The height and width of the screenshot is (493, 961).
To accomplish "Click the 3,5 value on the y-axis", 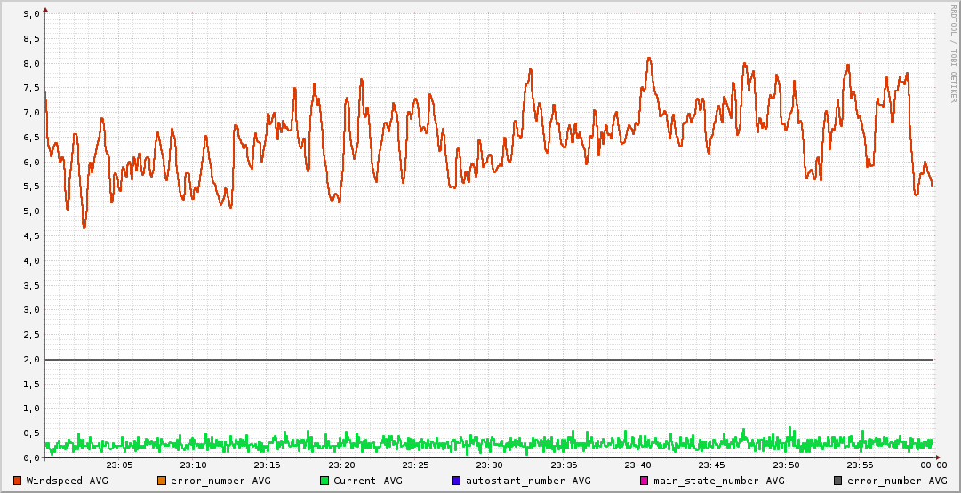I will [x=31, y=285].
